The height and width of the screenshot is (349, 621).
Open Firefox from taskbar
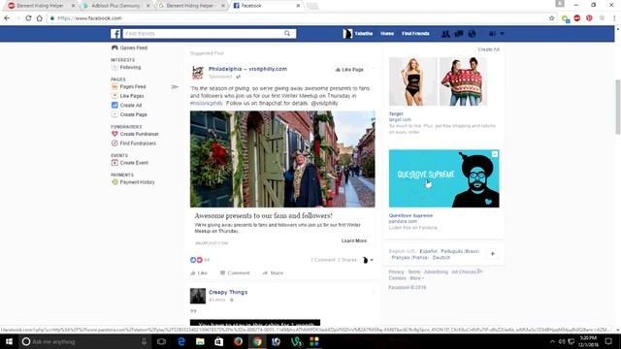[238, 341]
